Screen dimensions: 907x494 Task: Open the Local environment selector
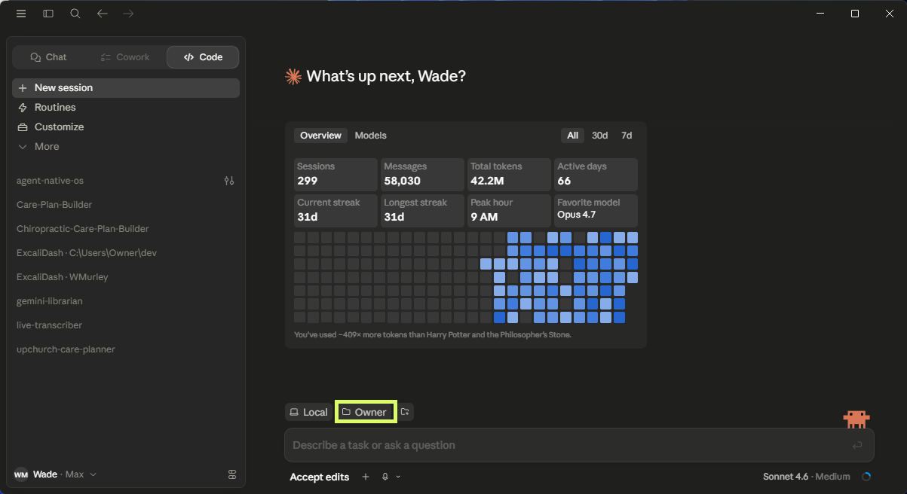pos(308,412)
